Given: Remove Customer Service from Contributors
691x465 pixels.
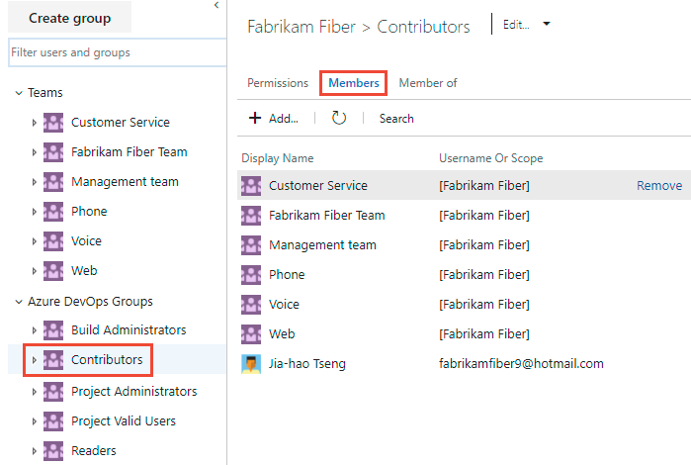Looking at the screenshot, I should (x=658, y=185).
